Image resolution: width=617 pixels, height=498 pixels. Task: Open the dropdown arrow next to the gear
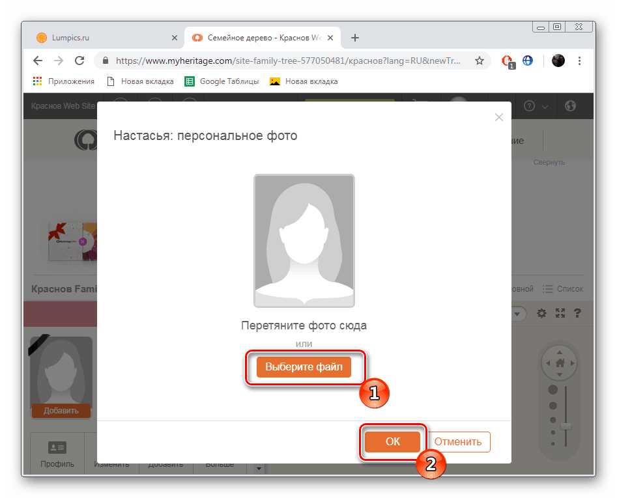coord(518,313)
